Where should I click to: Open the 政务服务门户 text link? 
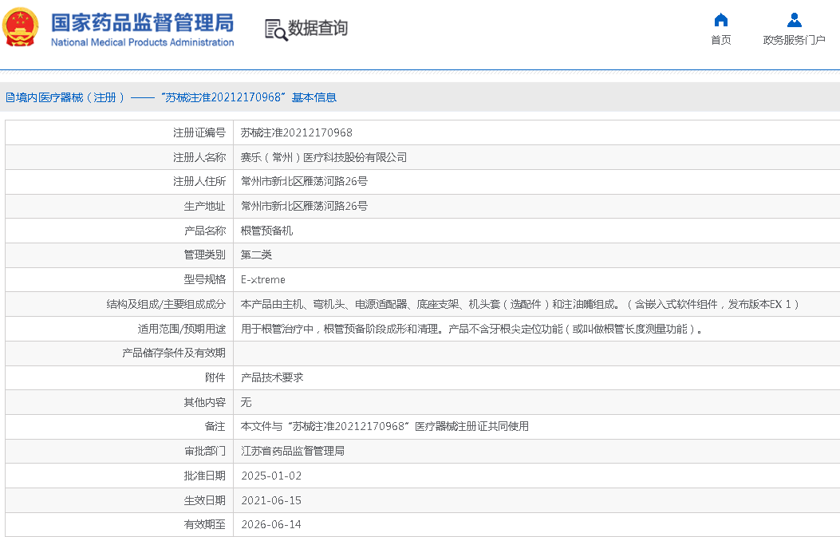(x=794, y=40)
